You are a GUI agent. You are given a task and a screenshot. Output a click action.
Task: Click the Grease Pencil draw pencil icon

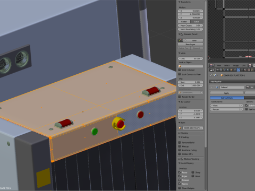(180, 40)
